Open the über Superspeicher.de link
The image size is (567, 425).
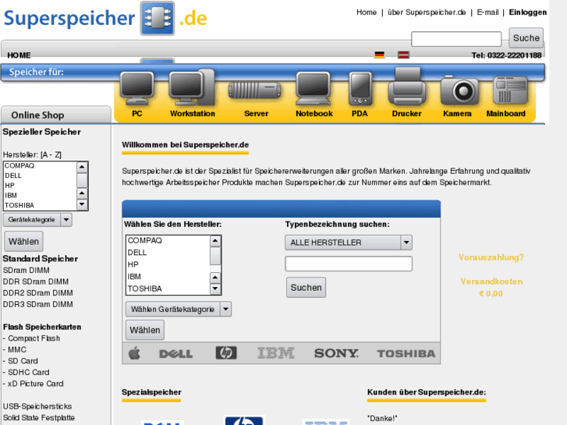click(427, 12)
